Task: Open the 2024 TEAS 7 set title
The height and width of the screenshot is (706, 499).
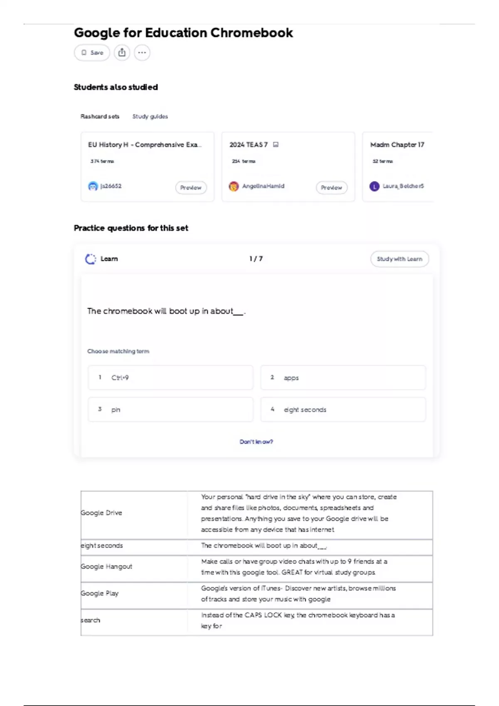Action: (x=248, y=145)
